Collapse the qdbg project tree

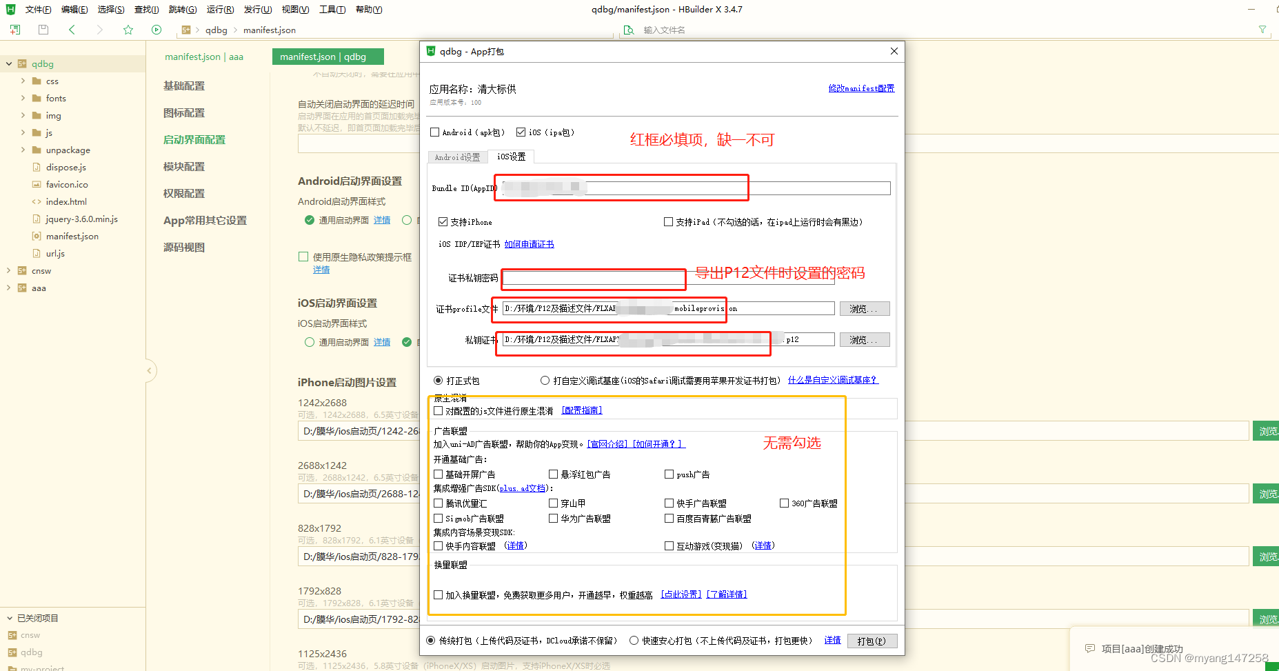point(9,64)
